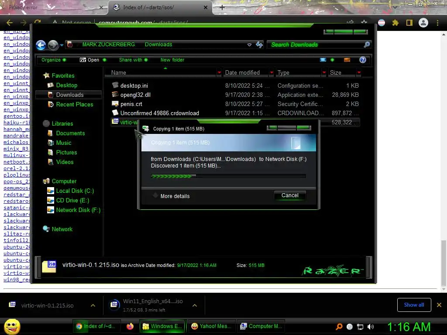
Task: Open the smiley Start button
Action: [x=12, y=327]
